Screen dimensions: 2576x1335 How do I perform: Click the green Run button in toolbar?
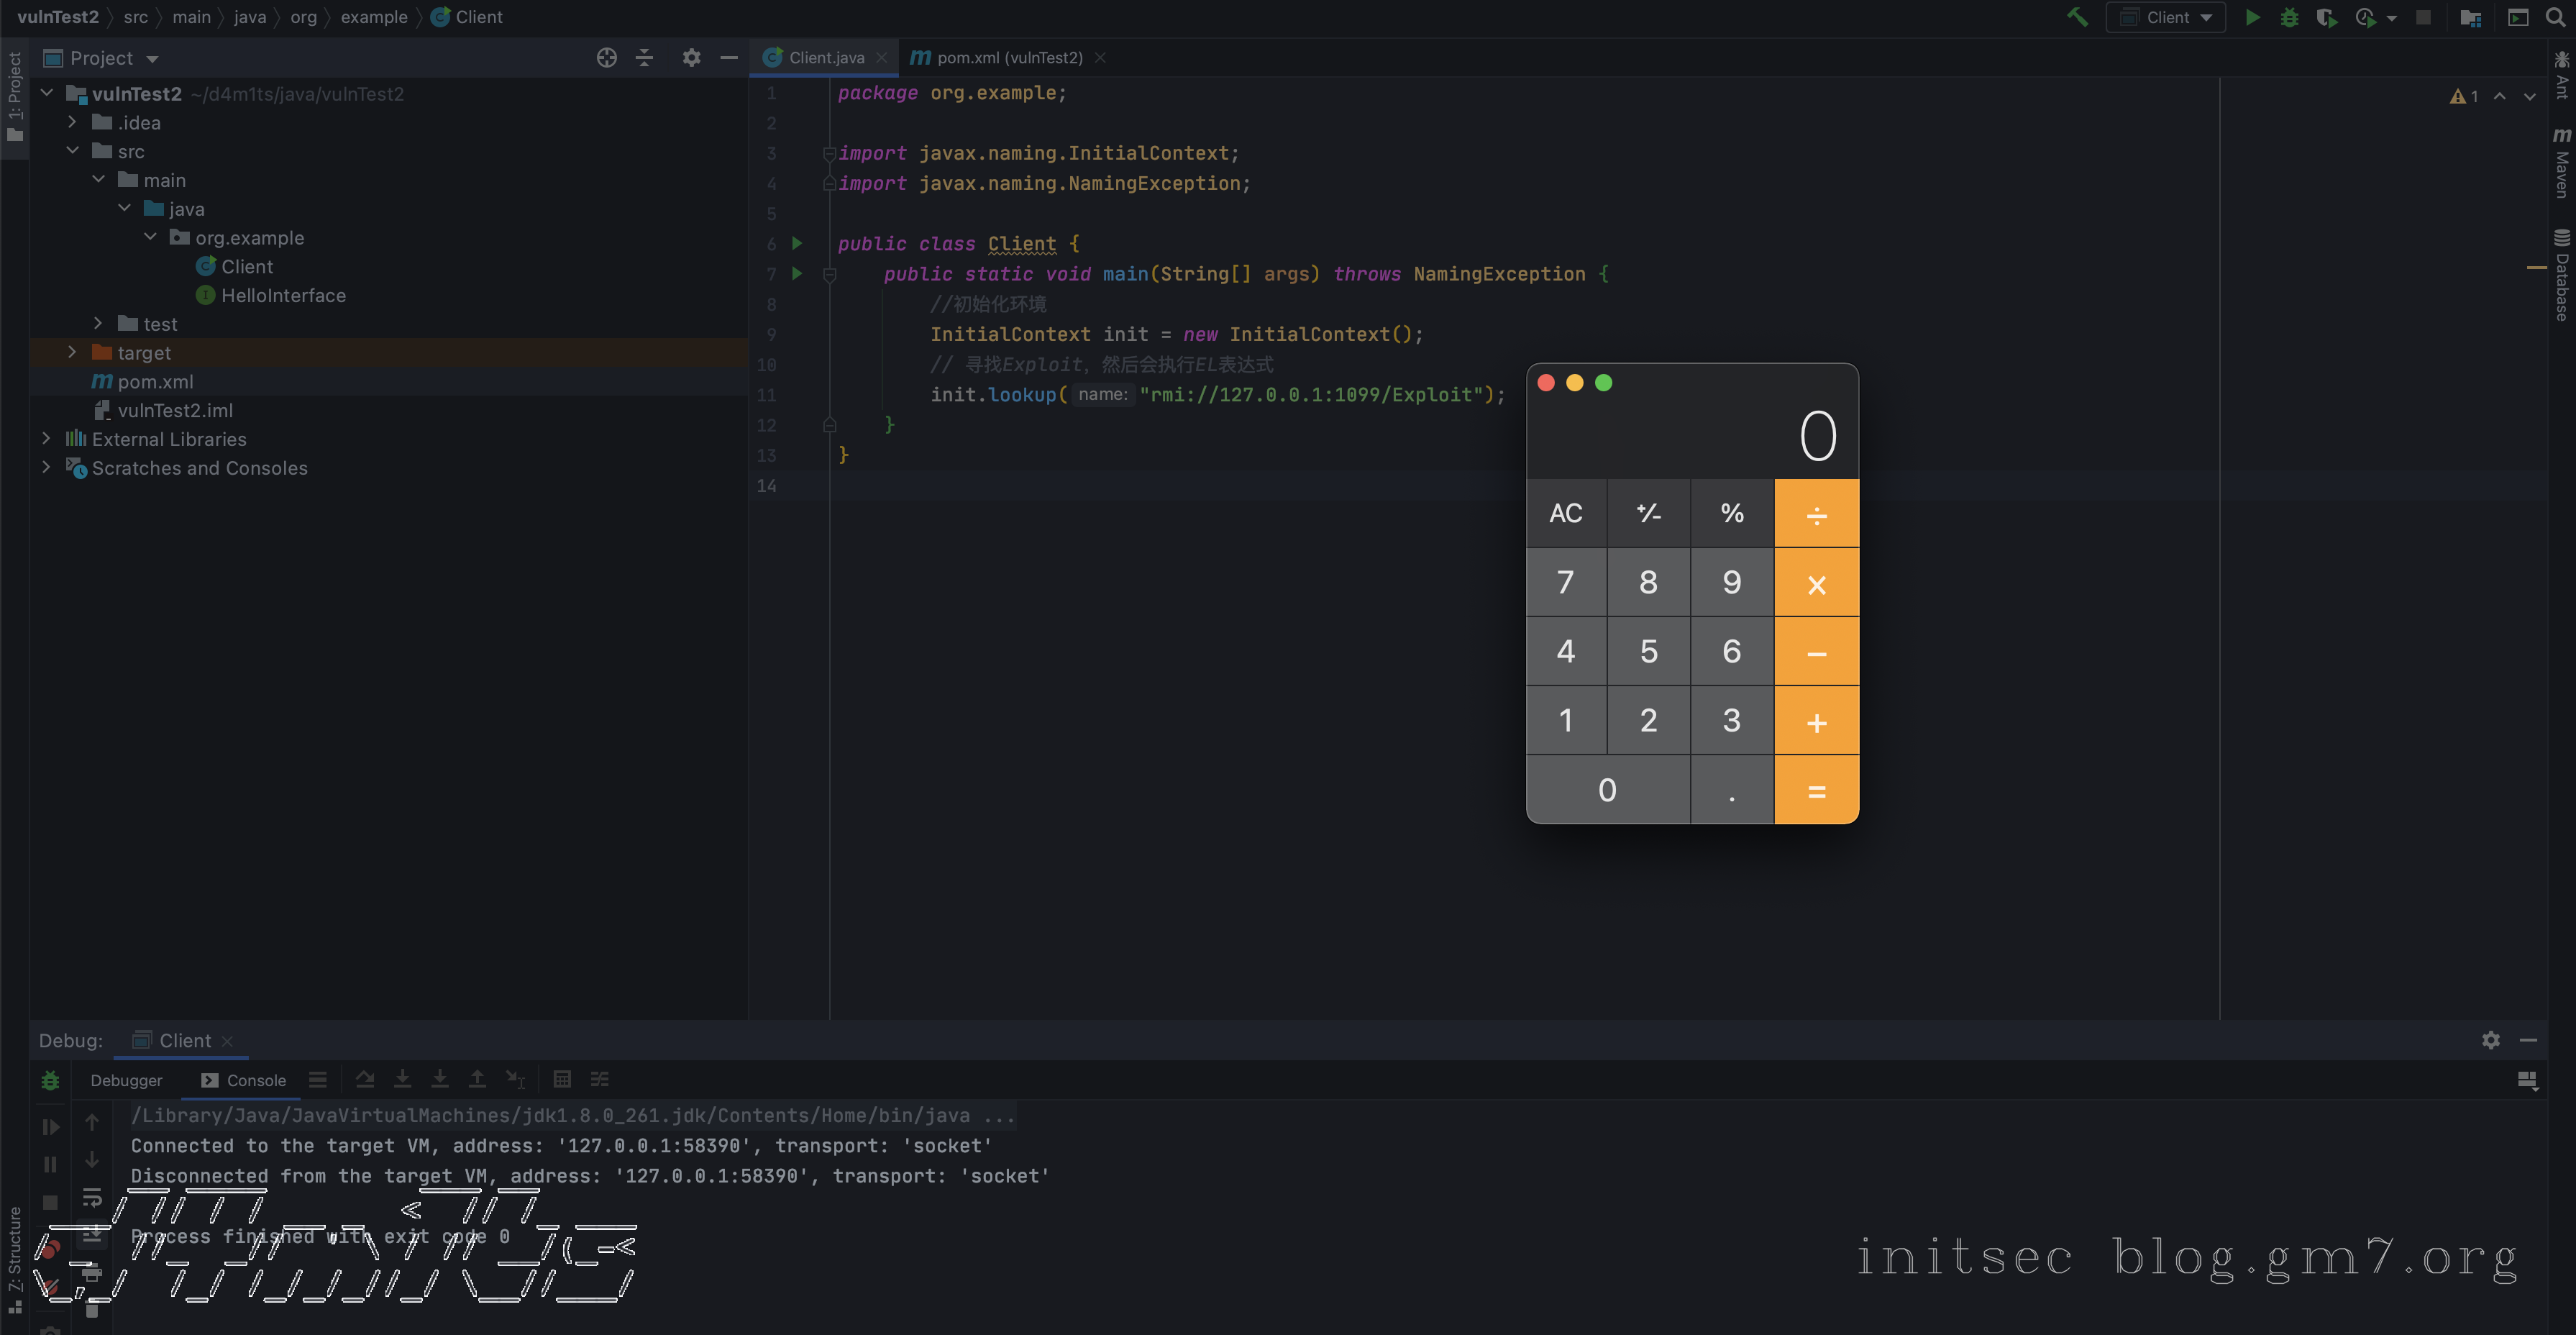pos(2252,17)
